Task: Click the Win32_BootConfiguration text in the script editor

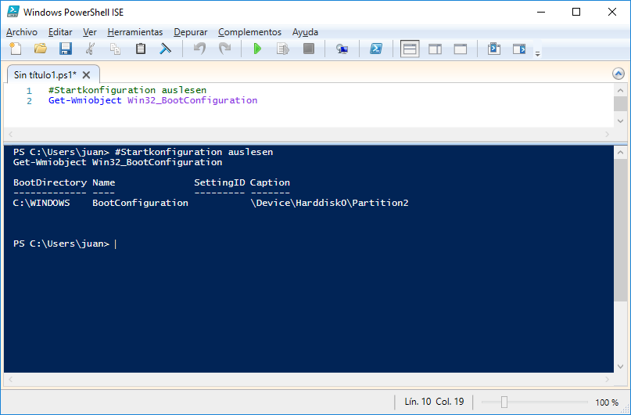Action: pos(192,100)
